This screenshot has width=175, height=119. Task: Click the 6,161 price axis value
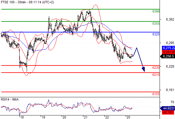(170, 90)
